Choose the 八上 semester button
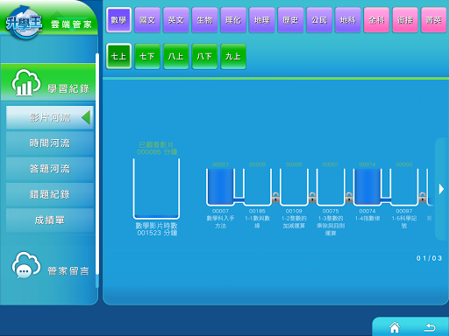This screenshot has width=449, height=336. coord(176,56)
